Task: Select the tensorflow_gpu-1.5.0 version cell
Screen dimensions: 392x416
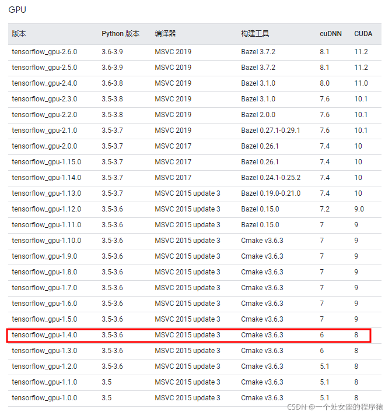Action: point(44,319)
